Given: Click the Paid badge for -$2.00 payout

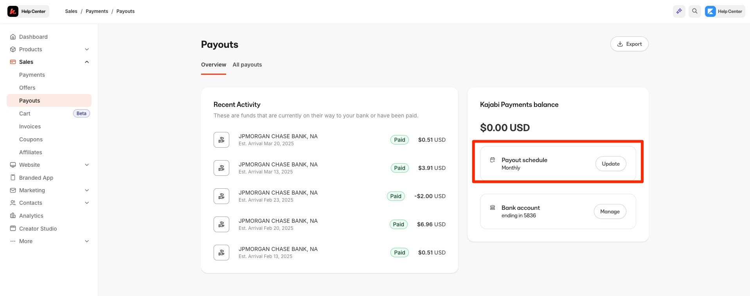Looking at the screenshot, I should 396,196.
